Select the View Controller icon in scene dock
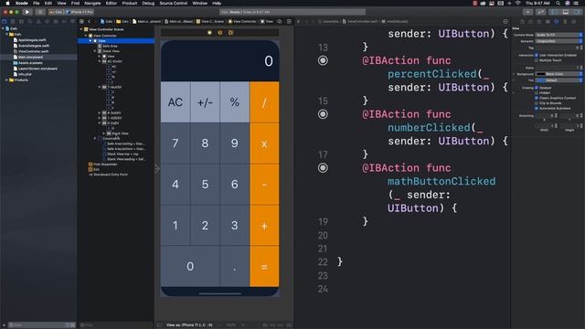The height and width of the screenshot is (329, 585). coord(209,33)
